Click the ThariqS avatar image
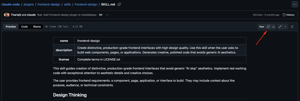The image size is (300, 101). click(x=5, y=15)
